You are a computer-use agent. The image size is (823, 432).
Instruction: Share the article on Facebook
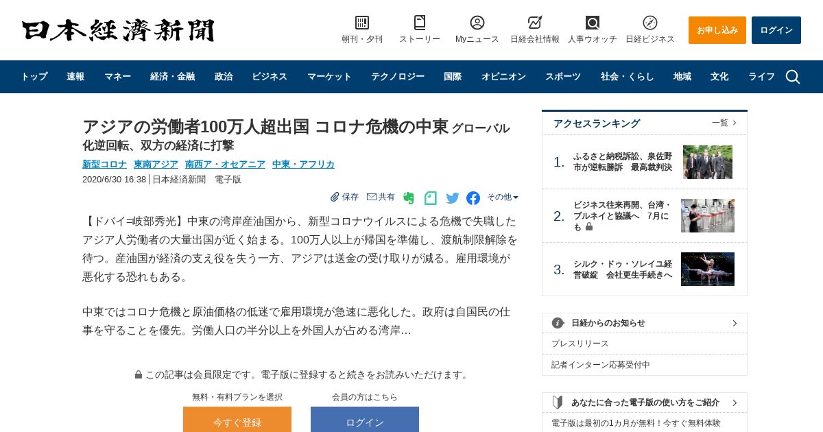[x=473, y=198]
